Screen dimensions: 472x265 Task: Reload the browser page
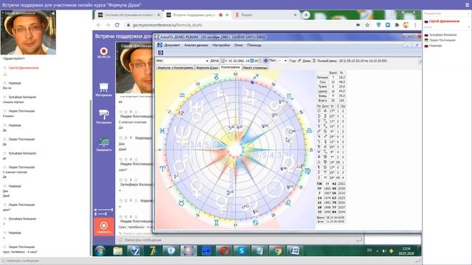click(117, 25)
